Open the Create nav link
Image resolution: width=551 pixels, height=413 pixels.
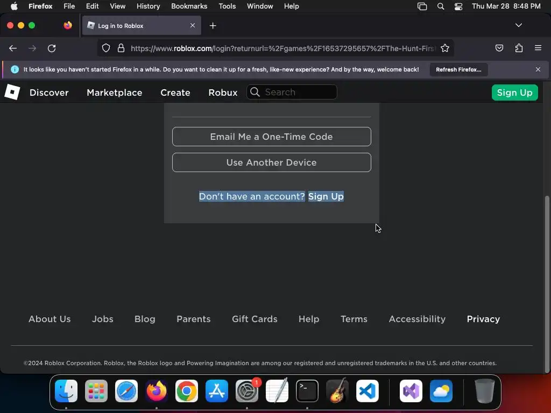175,92
